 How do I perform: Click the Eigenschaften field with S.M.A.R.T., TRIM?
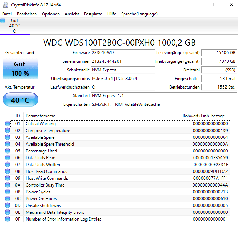point(164,104)
